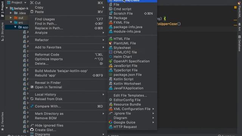Choose Optimize Imports menu entry
242x136 pixels.
[68, 59]
